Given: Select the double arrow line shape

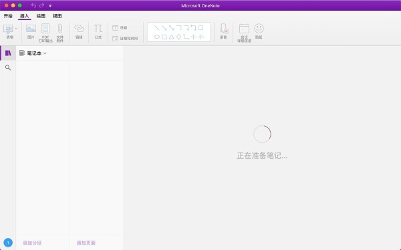Looking at the screenshot, I should pos(171,27).
